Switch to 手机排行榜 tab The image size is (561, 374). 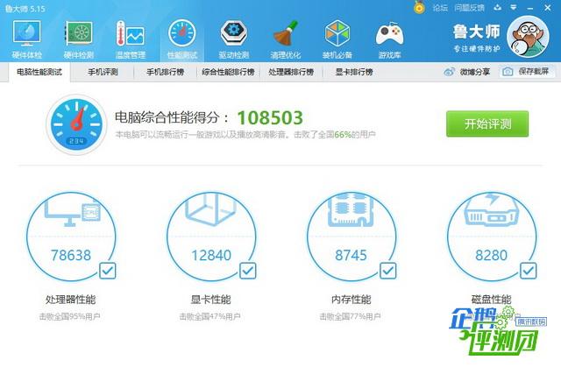166,72
